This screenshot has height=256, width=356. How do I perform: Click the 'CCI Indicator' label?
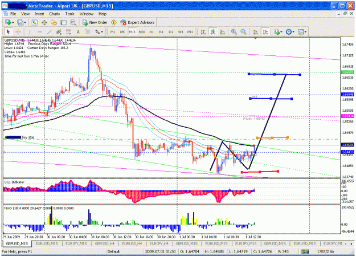(x=14, y=182)
